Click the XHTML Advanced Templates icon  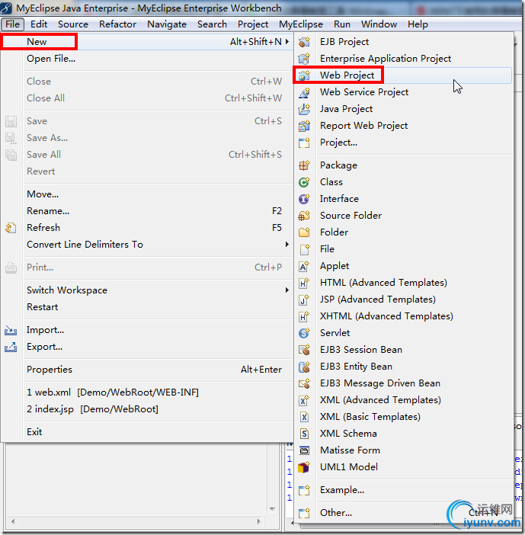pyautogui.click(x=304, y=316)
